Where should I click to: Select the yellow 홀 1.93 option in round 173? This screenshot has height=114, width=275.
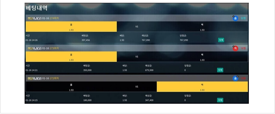(x=71, y=57)
